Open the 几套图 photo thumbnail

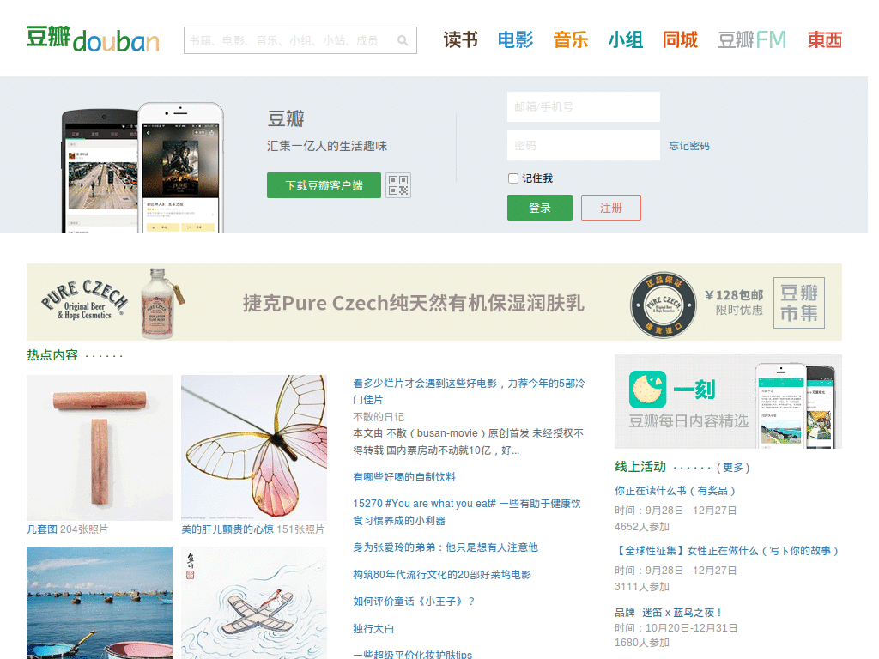tap(100, 448)
